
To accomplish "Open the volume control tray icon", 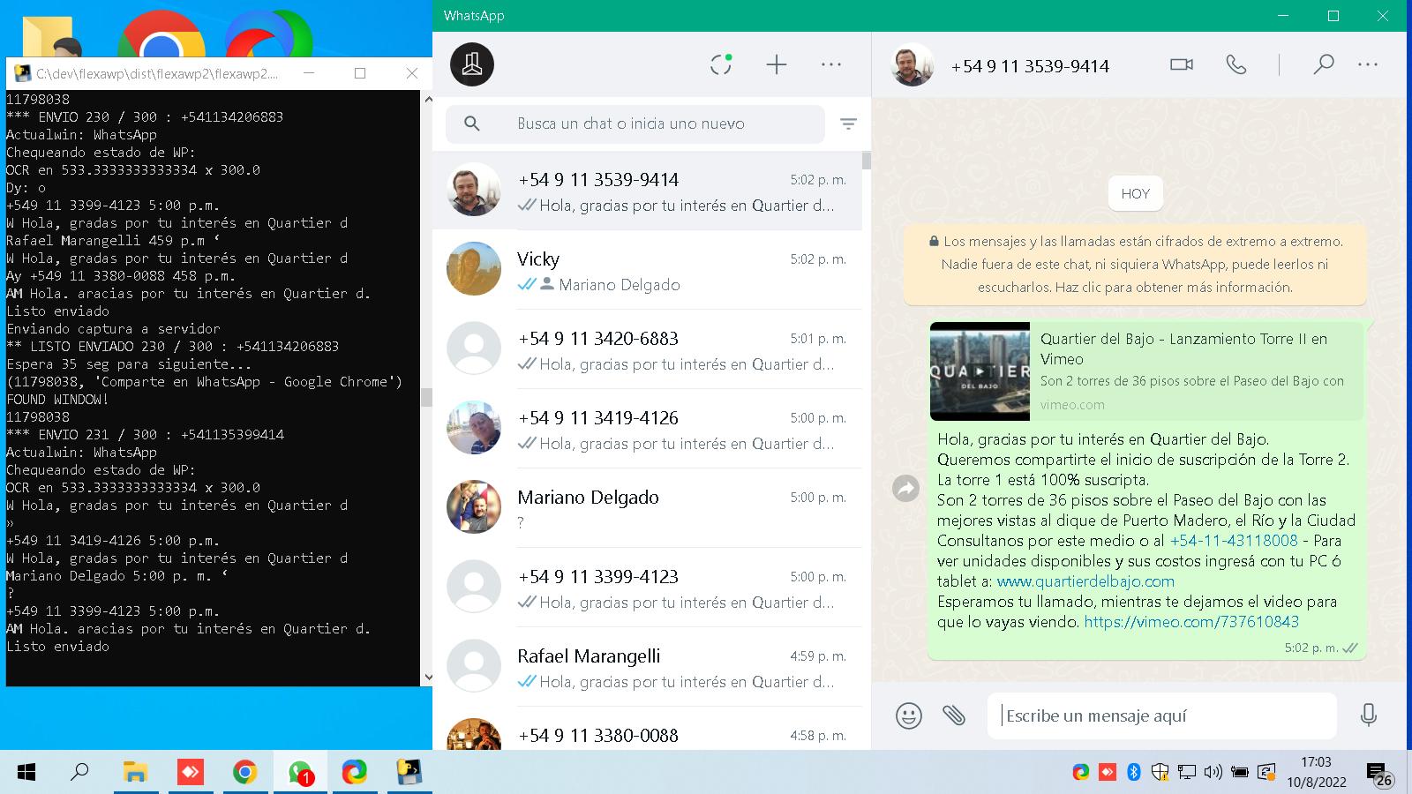I will pos(1213,773).
